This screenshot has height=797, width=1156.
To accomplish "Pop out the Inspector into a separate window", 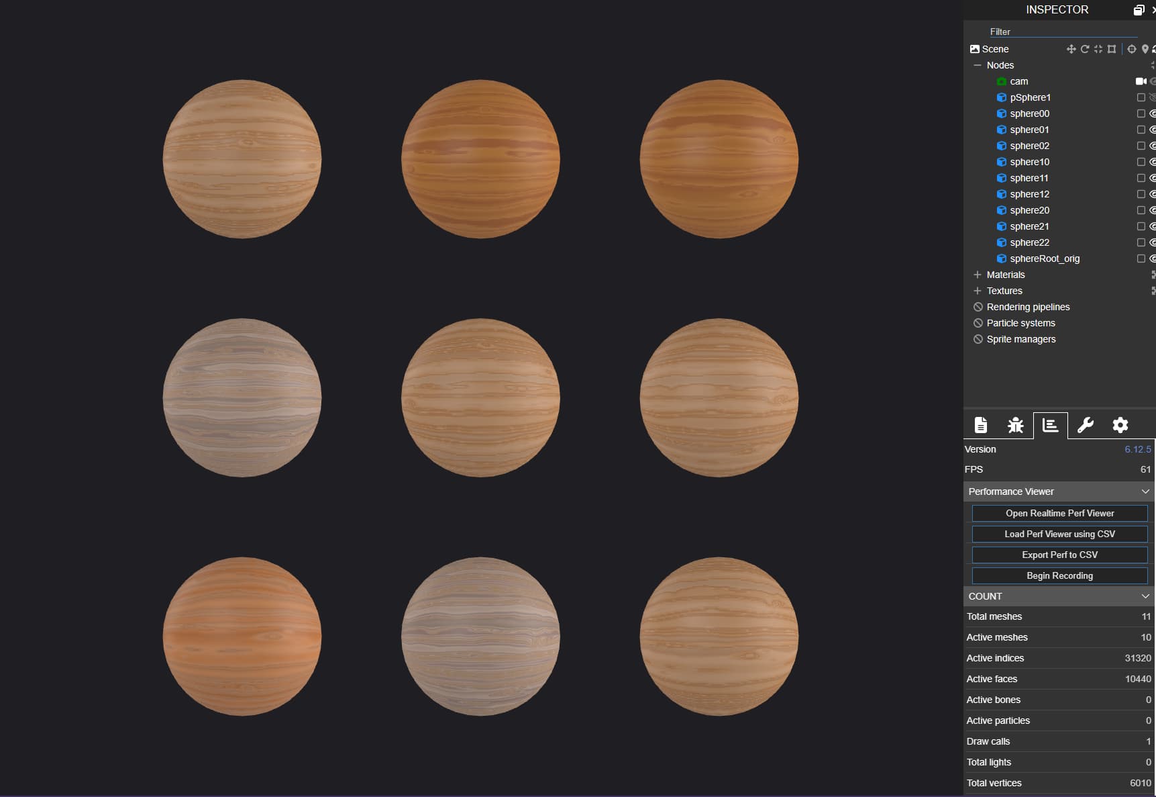I will [x=1139, y=10].
